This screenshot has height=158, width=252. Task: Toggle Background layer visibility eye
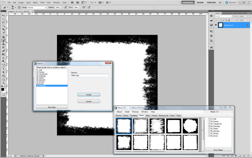(216, 25)
